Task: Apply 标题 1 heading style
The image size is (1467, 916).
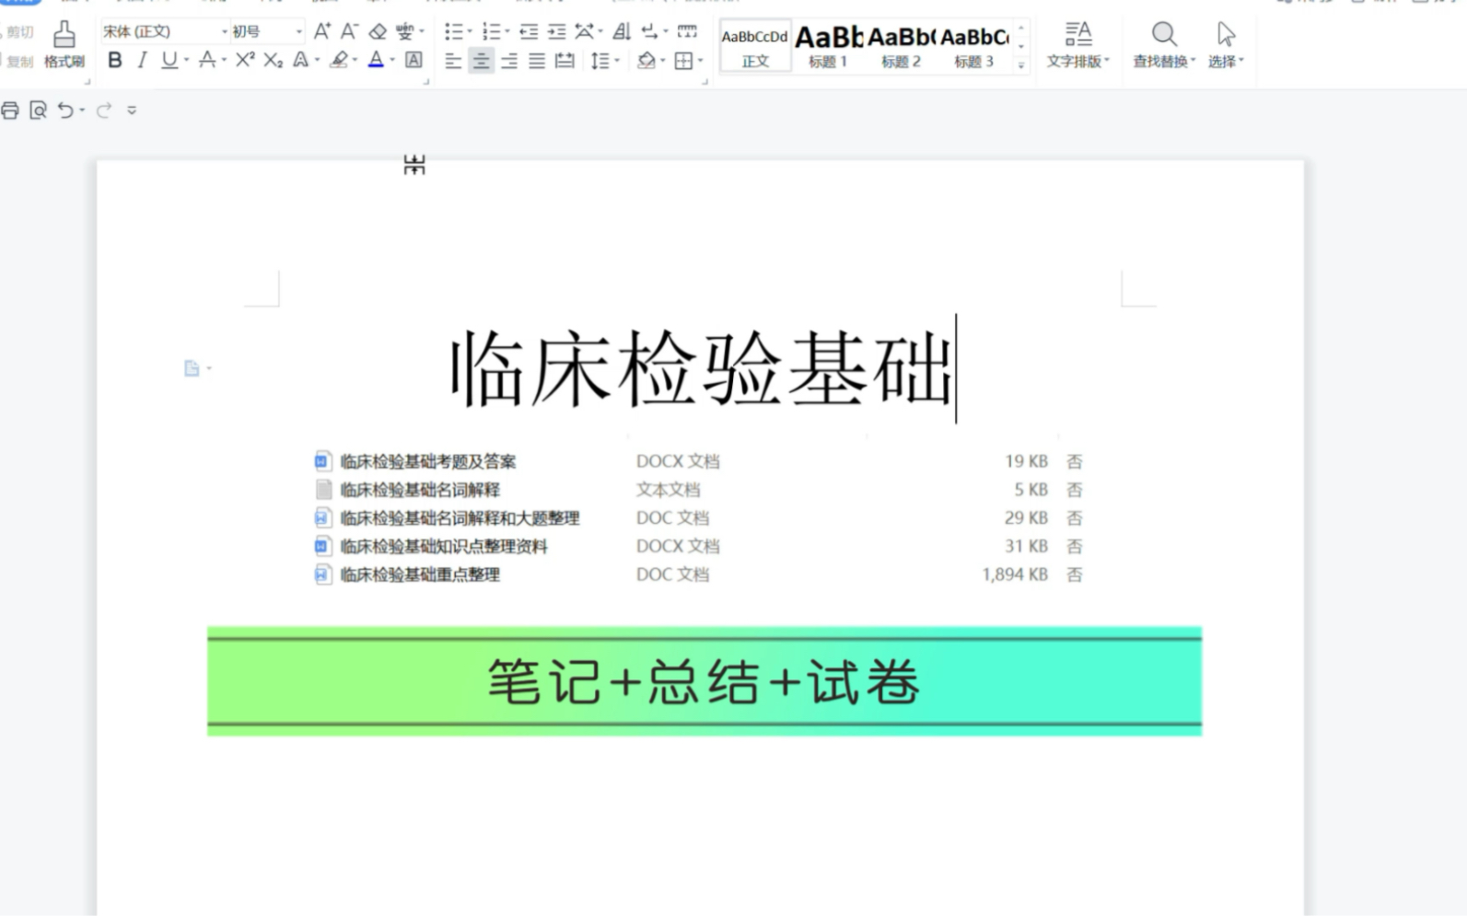Action: pyautogui.click(x=828, y=45)
